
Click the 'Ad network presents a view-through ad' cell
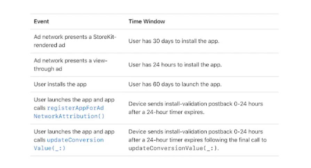point(70,65)
